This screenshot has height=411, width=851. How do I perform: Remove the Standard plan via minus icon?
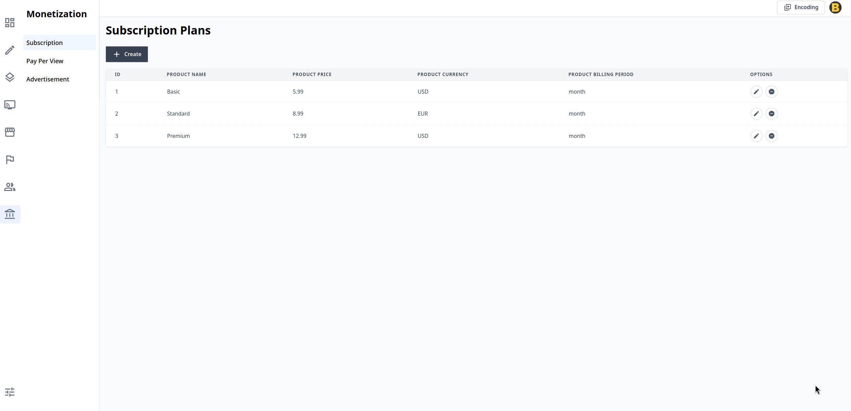pyautogui.click(x=772, y=114)
